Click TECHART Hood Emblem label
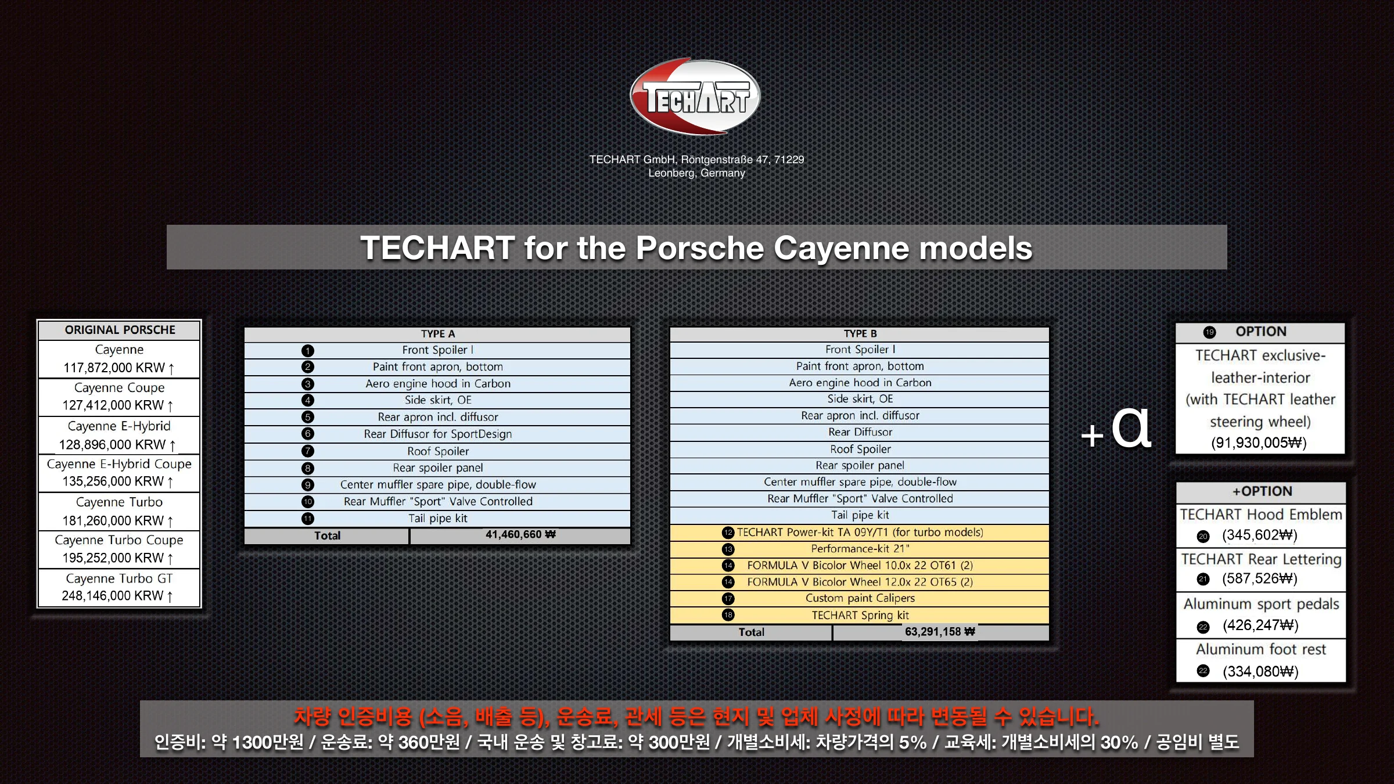The width and height of the screenshot is (1394, 784). pyautogui.click(x=1261, y=515)
